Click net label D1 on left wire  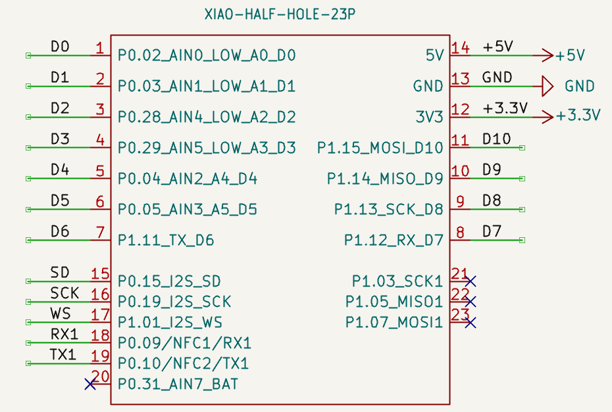coord(60,78)
